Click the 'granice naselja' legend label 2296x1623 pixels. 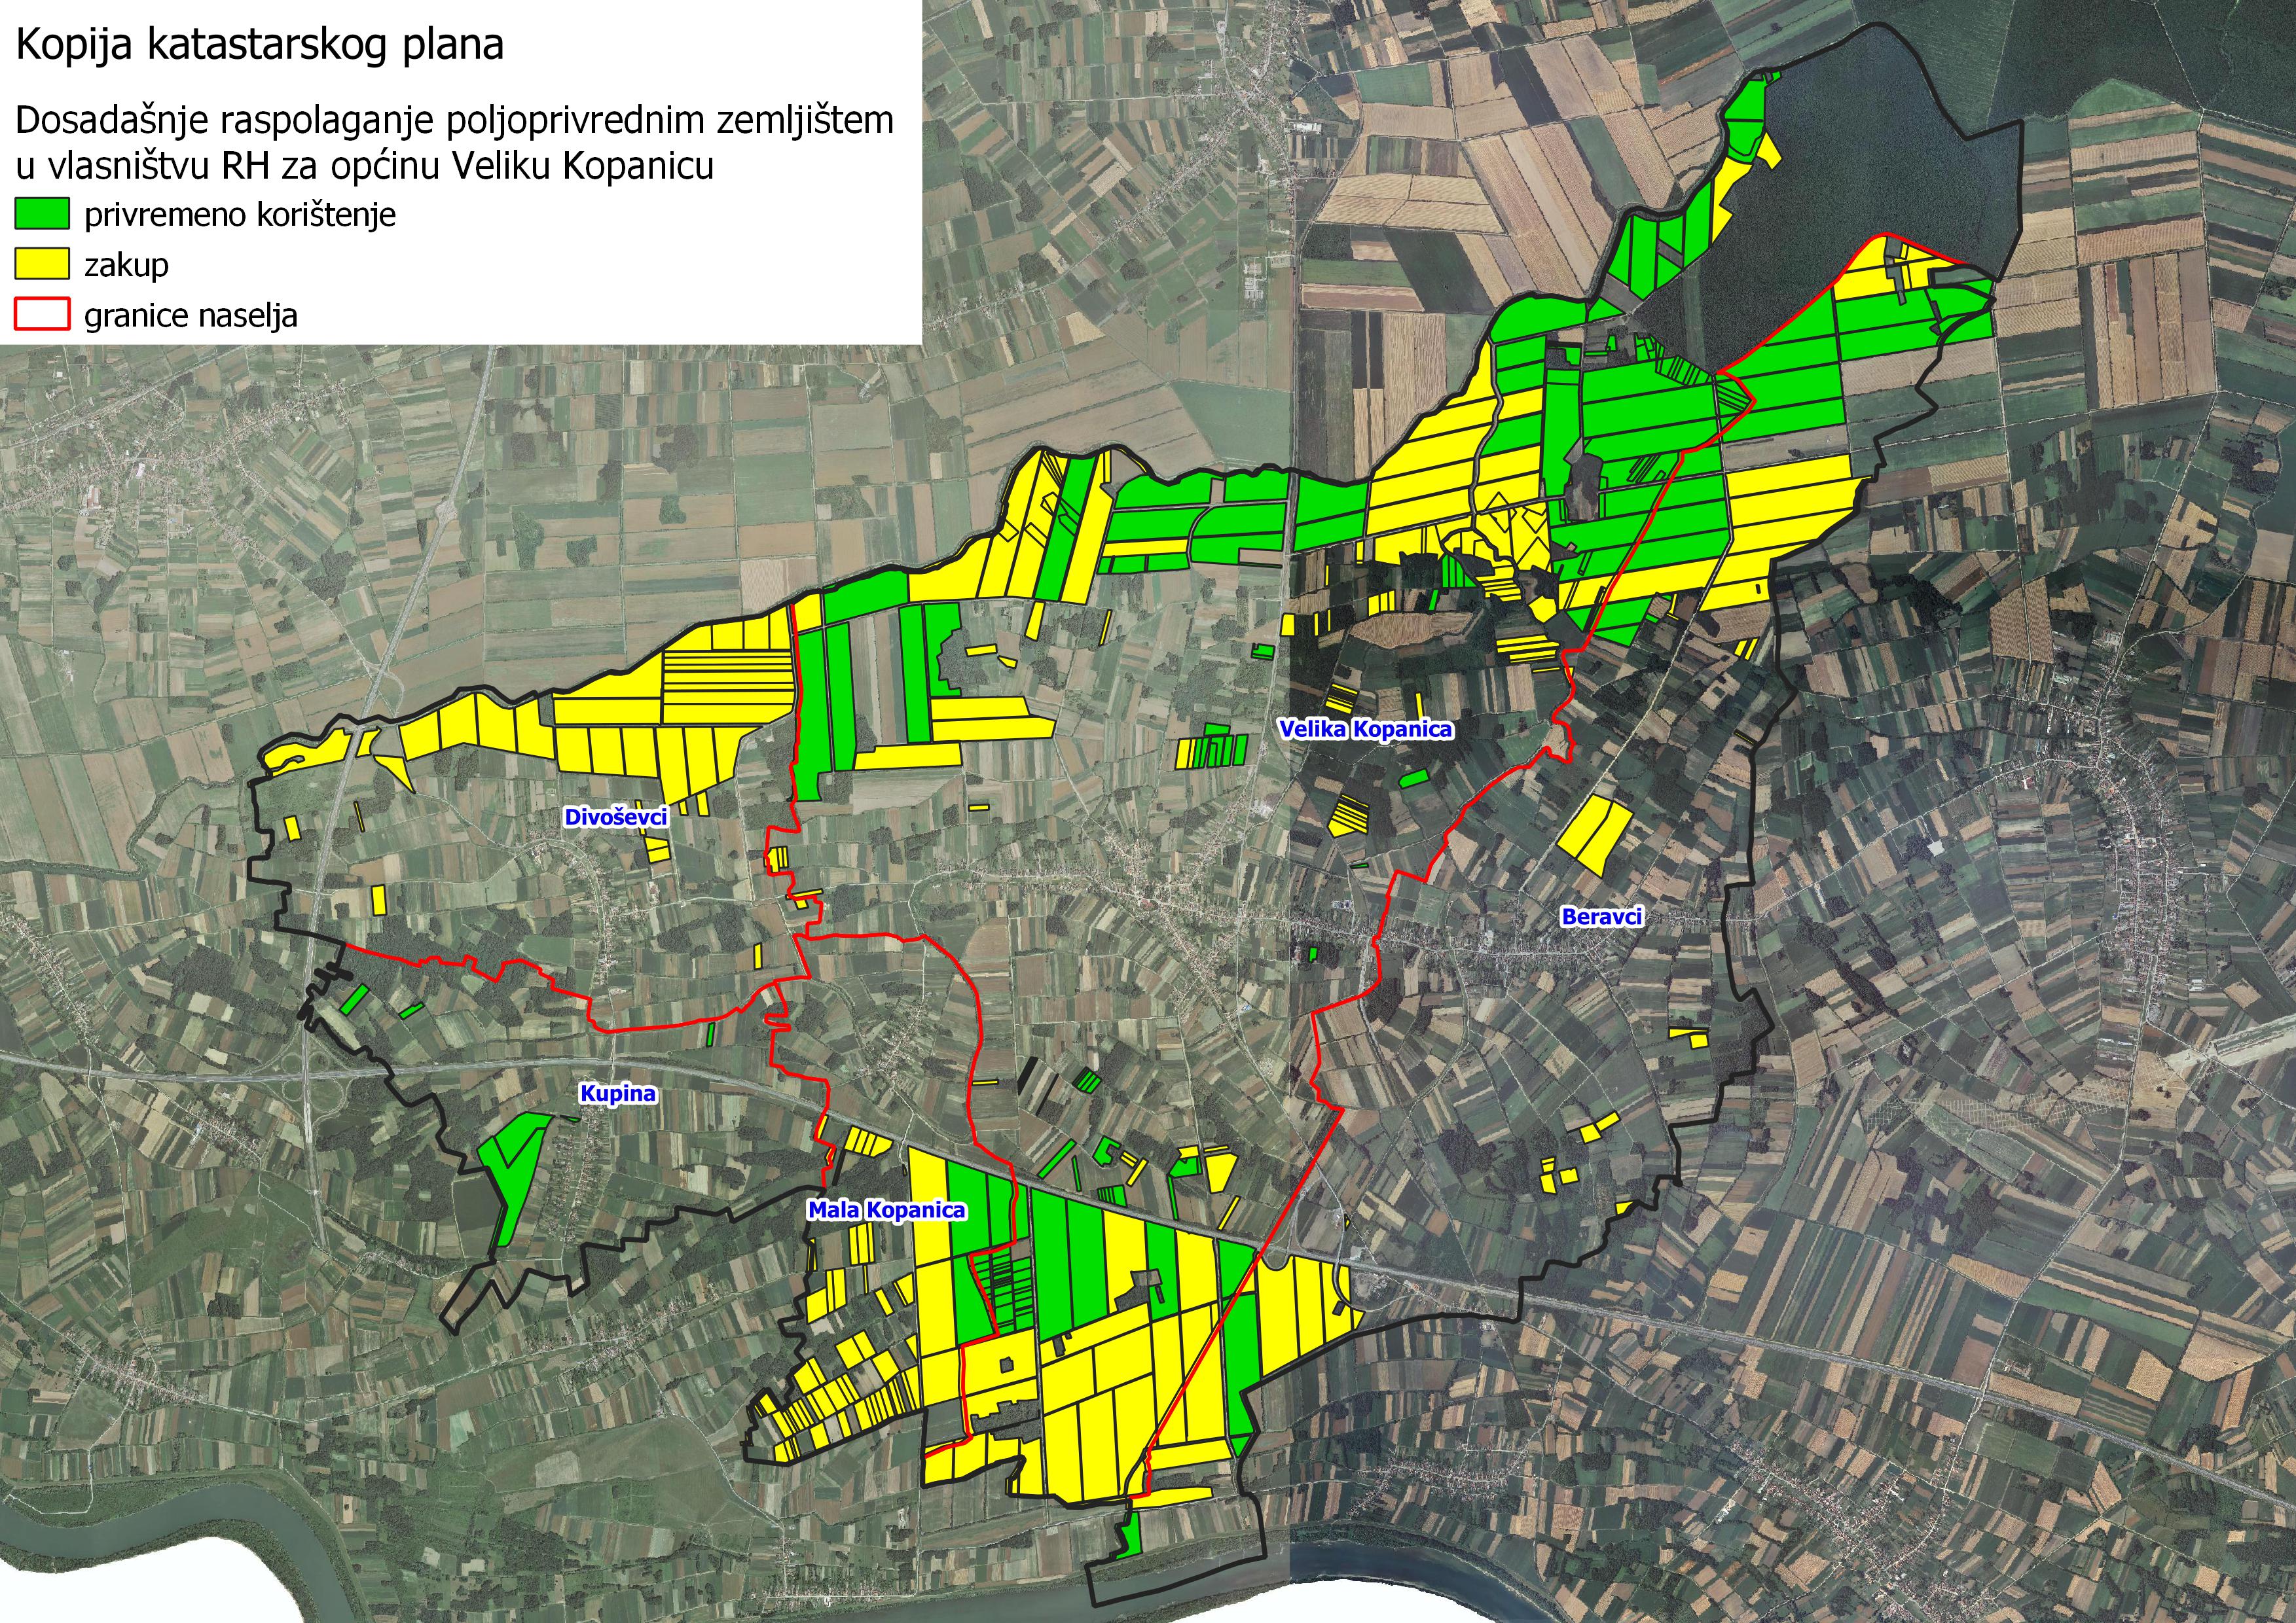point(191,317)
